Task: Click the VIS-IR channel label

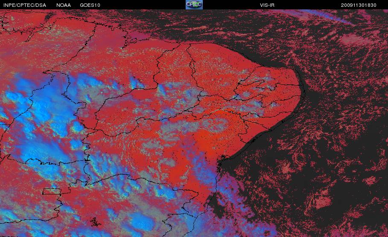Action: [267, 5]
